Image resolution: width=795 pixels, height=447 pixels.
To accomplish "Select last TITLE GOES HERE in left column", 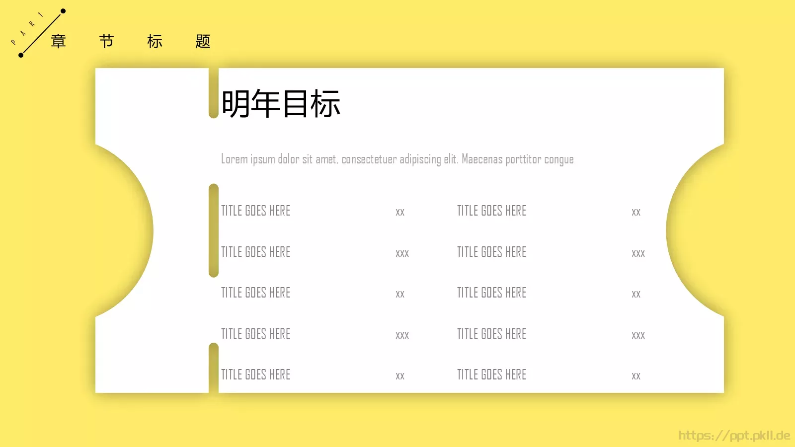I will click(255, 374).
